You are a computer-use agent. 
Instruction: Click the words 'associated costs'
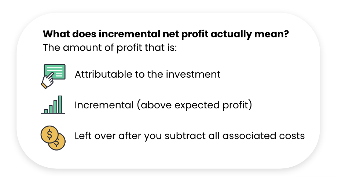coord(264,136)
